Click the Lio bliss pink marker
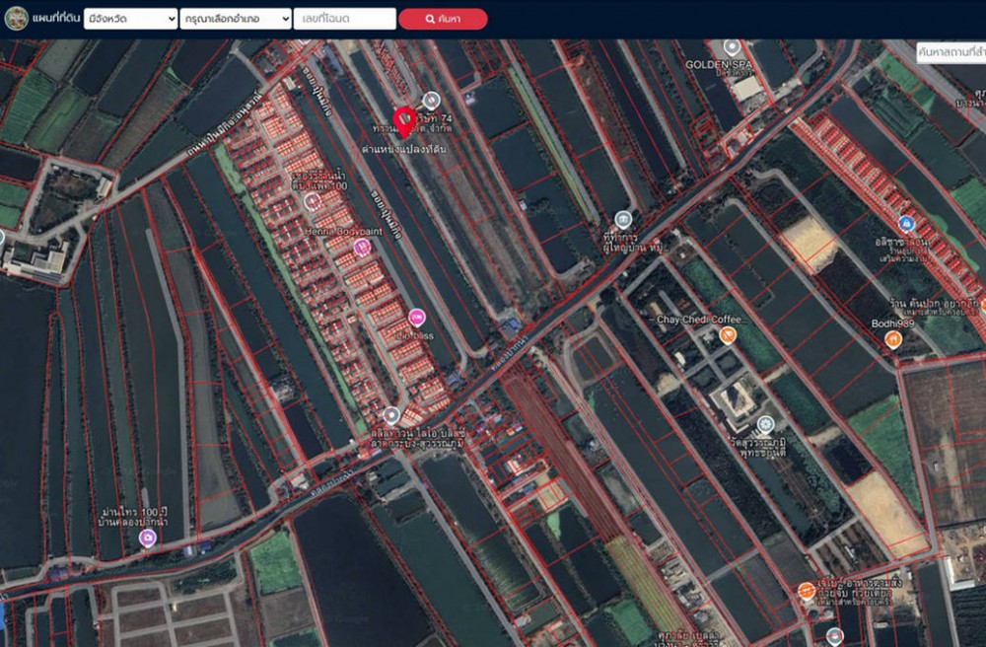This screenshot has height=647, width=986. pos(417,318)
